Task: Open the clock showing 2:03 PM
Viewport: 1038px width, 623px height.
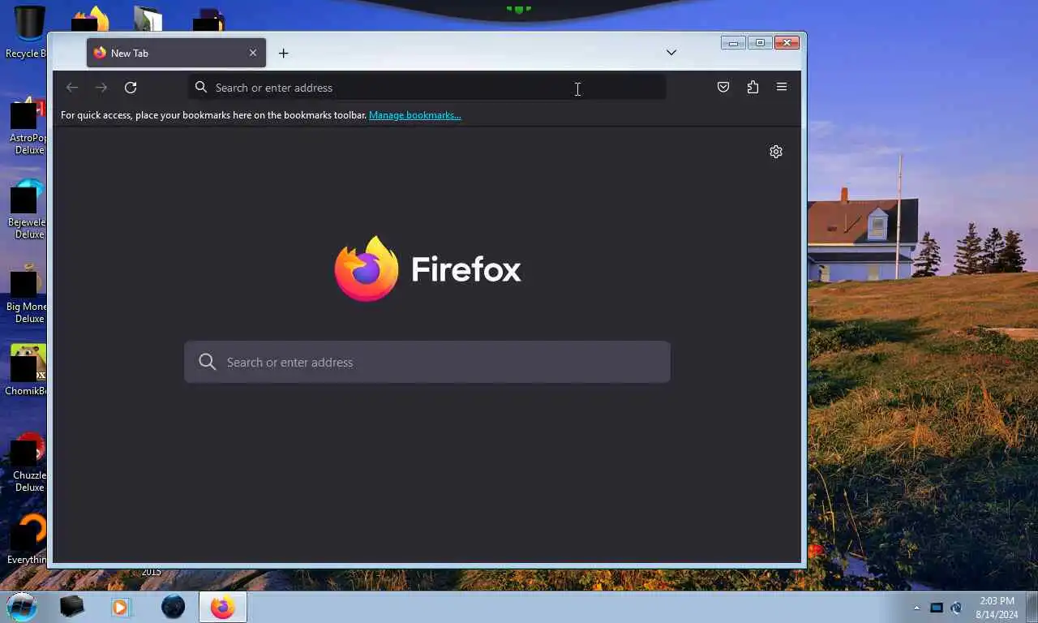Action: (x=997, y=608)
